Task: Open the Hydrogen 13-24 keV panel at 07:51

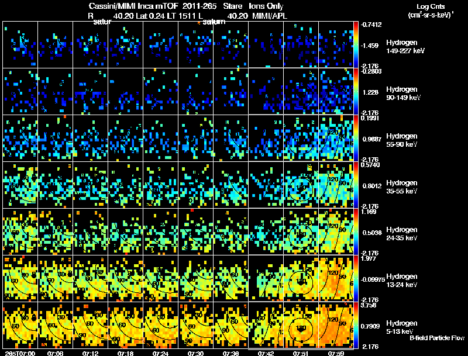Action: coord(301,279)
